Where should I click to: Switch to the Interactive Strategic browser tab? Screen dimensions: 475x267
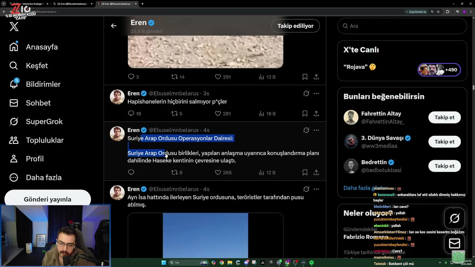(x=28, y=4)
